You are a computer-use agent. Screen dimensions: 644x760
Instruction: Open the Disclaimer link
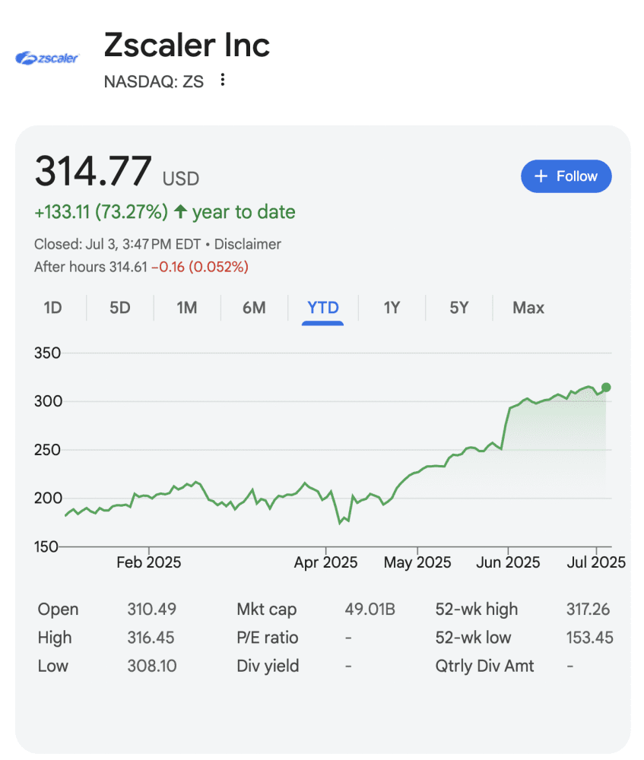pyautogui.click(x=247, y=244)
